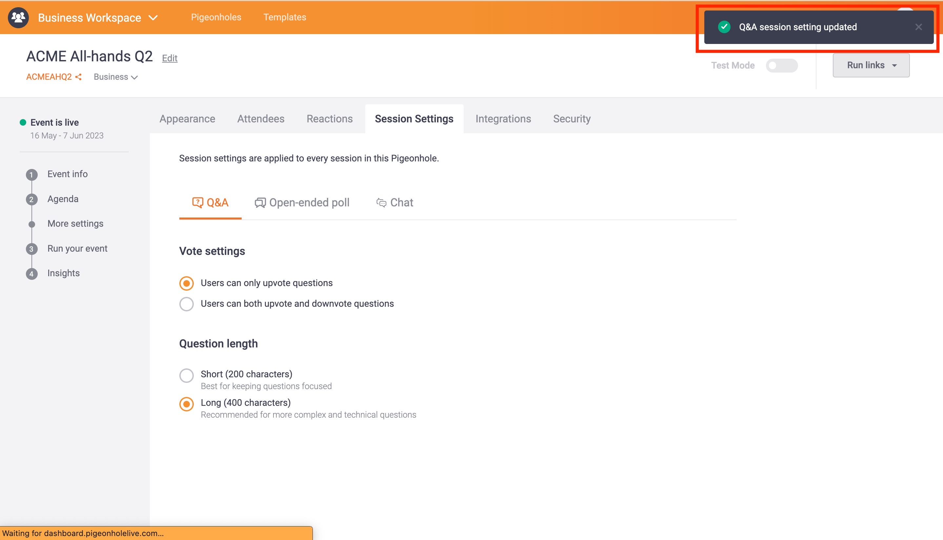Viewport: 943px width, 540px height.
Task: Click the step 4 circle icon
Action: [x=31, y=274]
